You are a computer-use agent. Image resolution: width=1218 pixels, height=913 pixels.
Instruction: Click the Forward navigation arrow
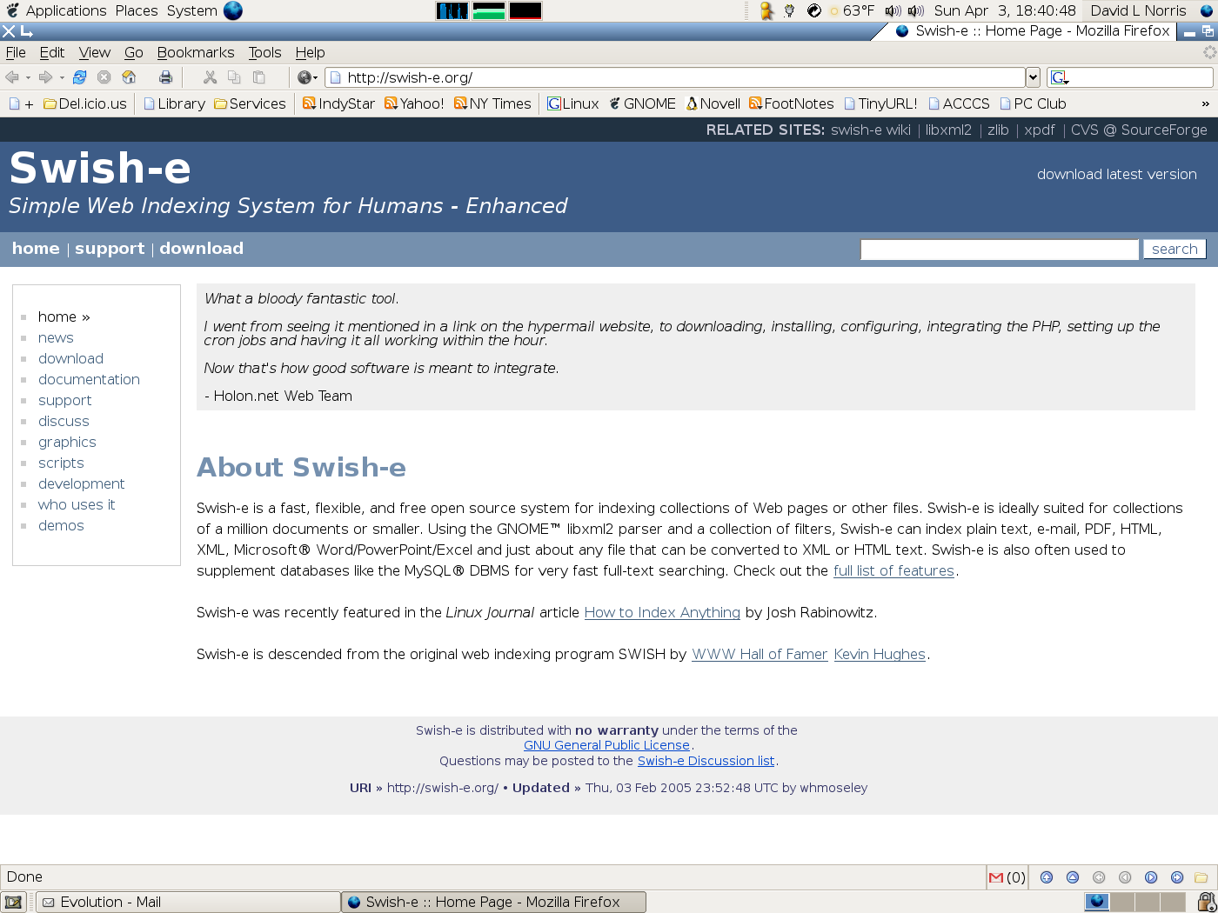point(45,77)
